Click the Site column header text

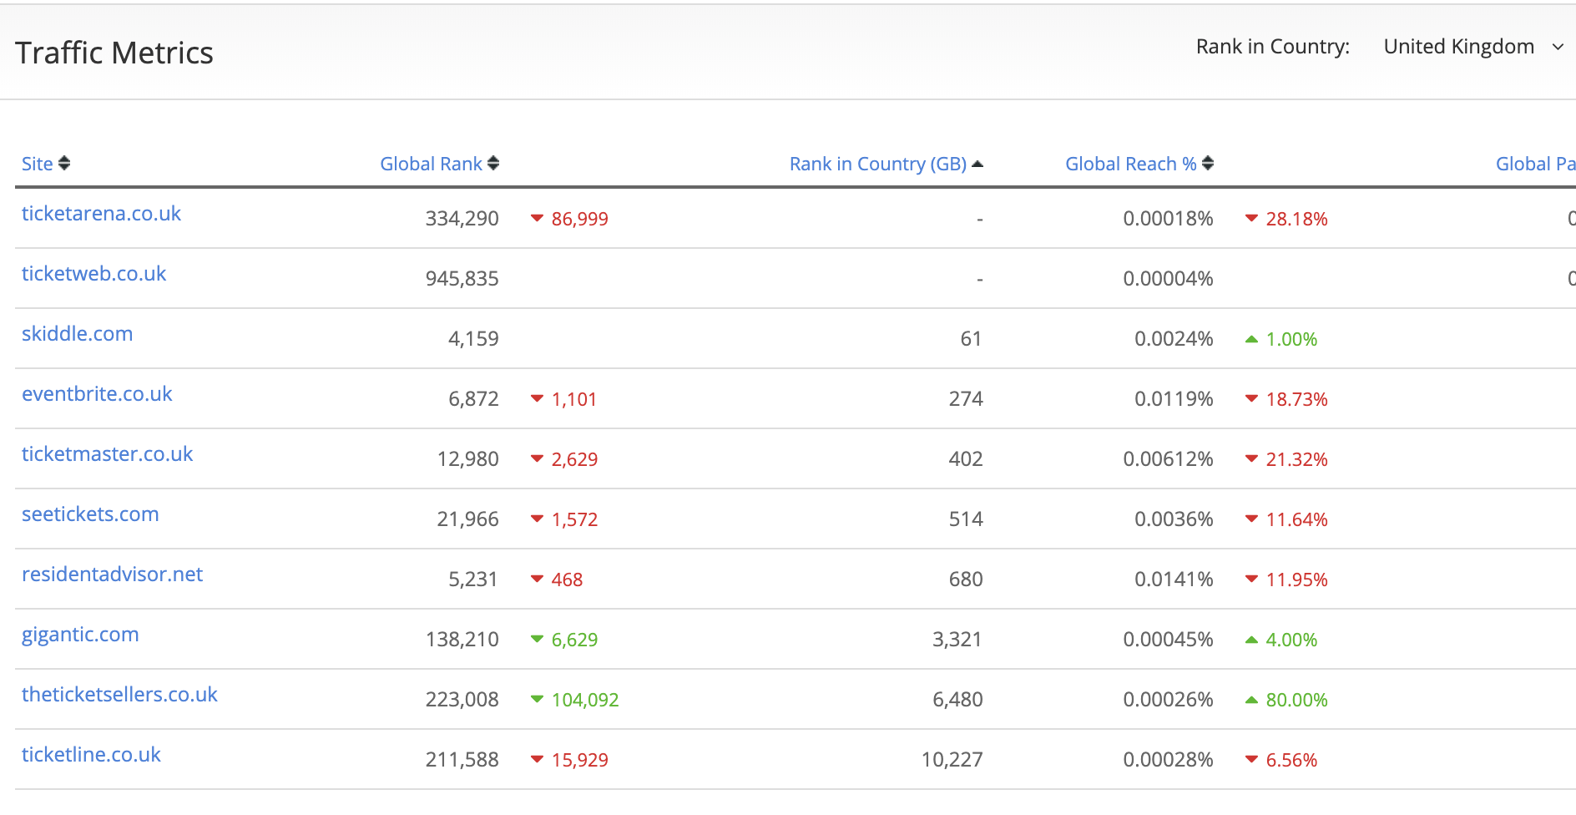pyautogui.click(x=37, y=164)
